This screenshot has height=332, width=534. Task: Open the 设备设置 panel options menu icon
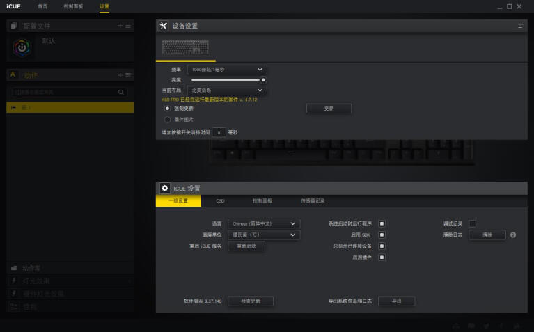coord(520,26)
